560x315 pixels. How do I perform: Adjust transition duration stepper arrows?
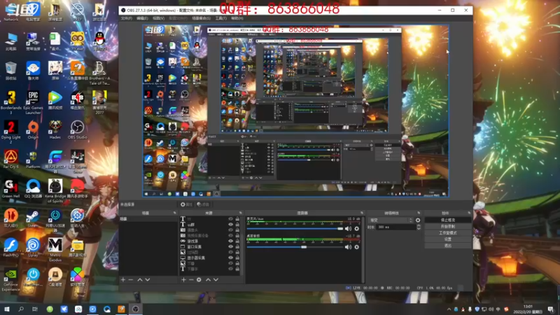[419, 227]
